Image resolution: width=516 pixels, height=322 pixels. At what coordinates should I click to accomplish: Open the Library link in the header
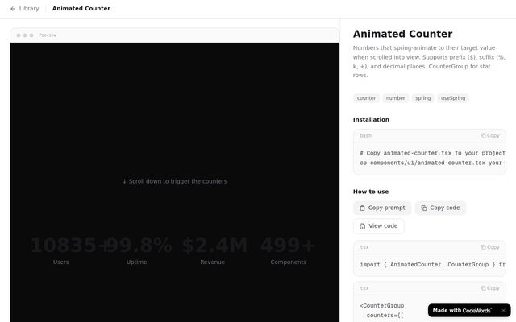pos(29,9)
